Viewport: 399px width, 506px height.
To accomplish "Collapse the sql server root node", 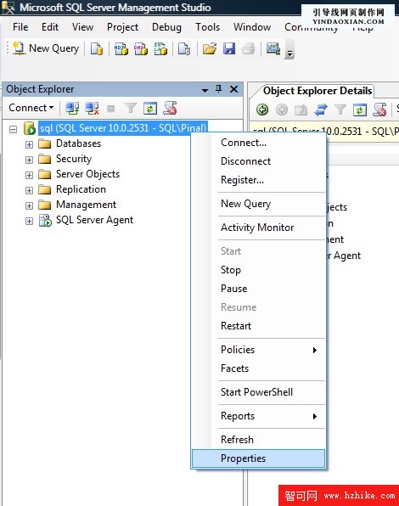I will 13,129.
